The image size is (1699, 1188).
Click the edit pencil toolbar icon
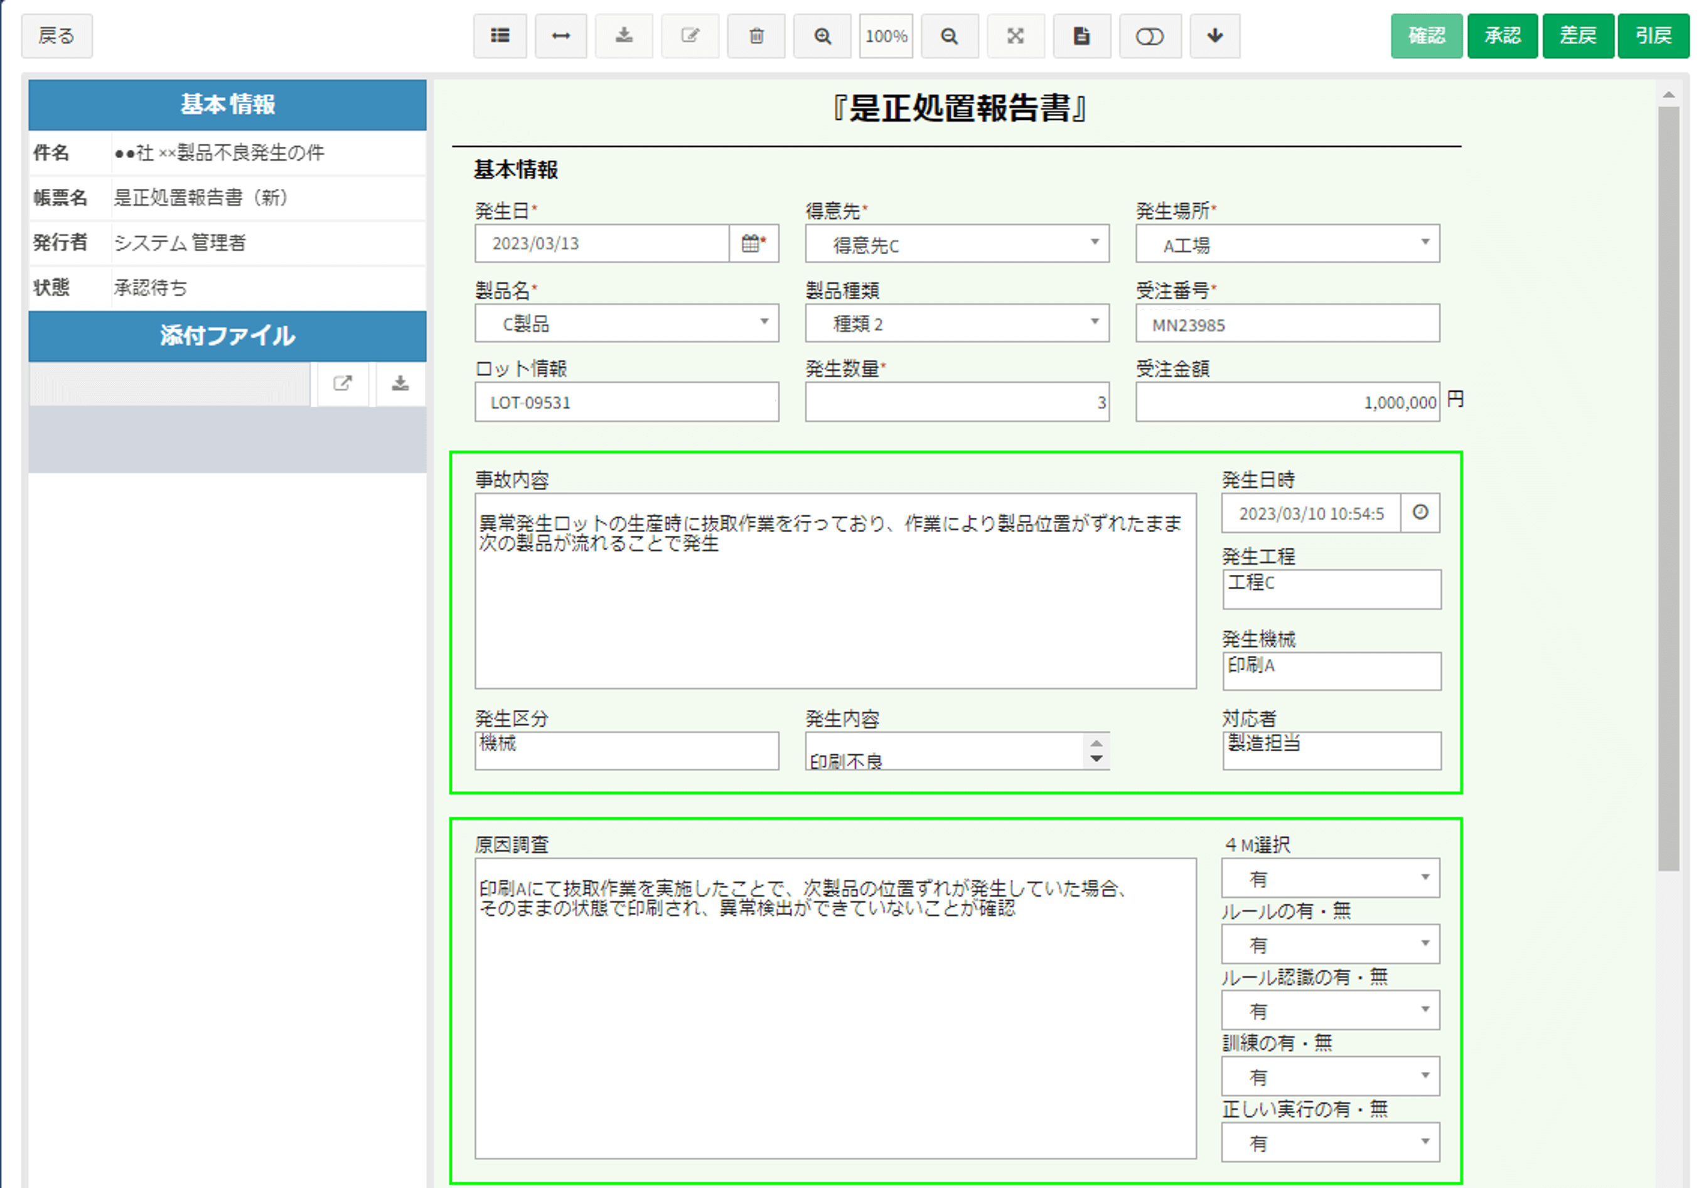[x=690, y=36]
